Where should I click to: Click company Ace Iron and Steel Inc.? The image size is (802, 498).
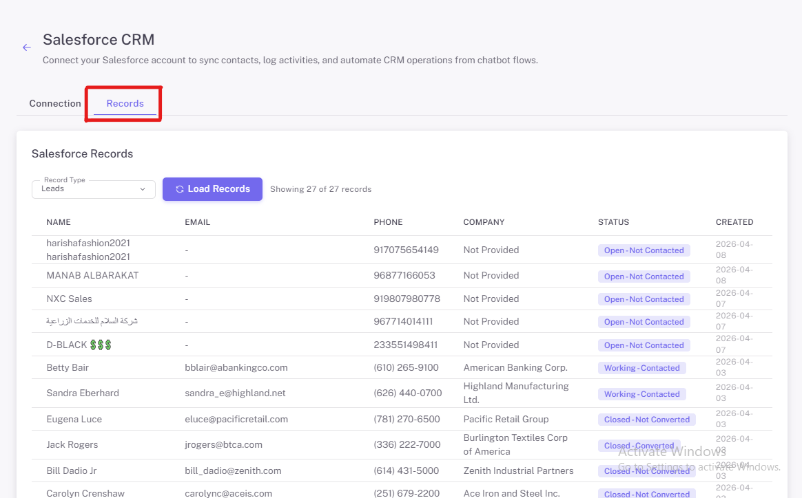tap(511, 493)
